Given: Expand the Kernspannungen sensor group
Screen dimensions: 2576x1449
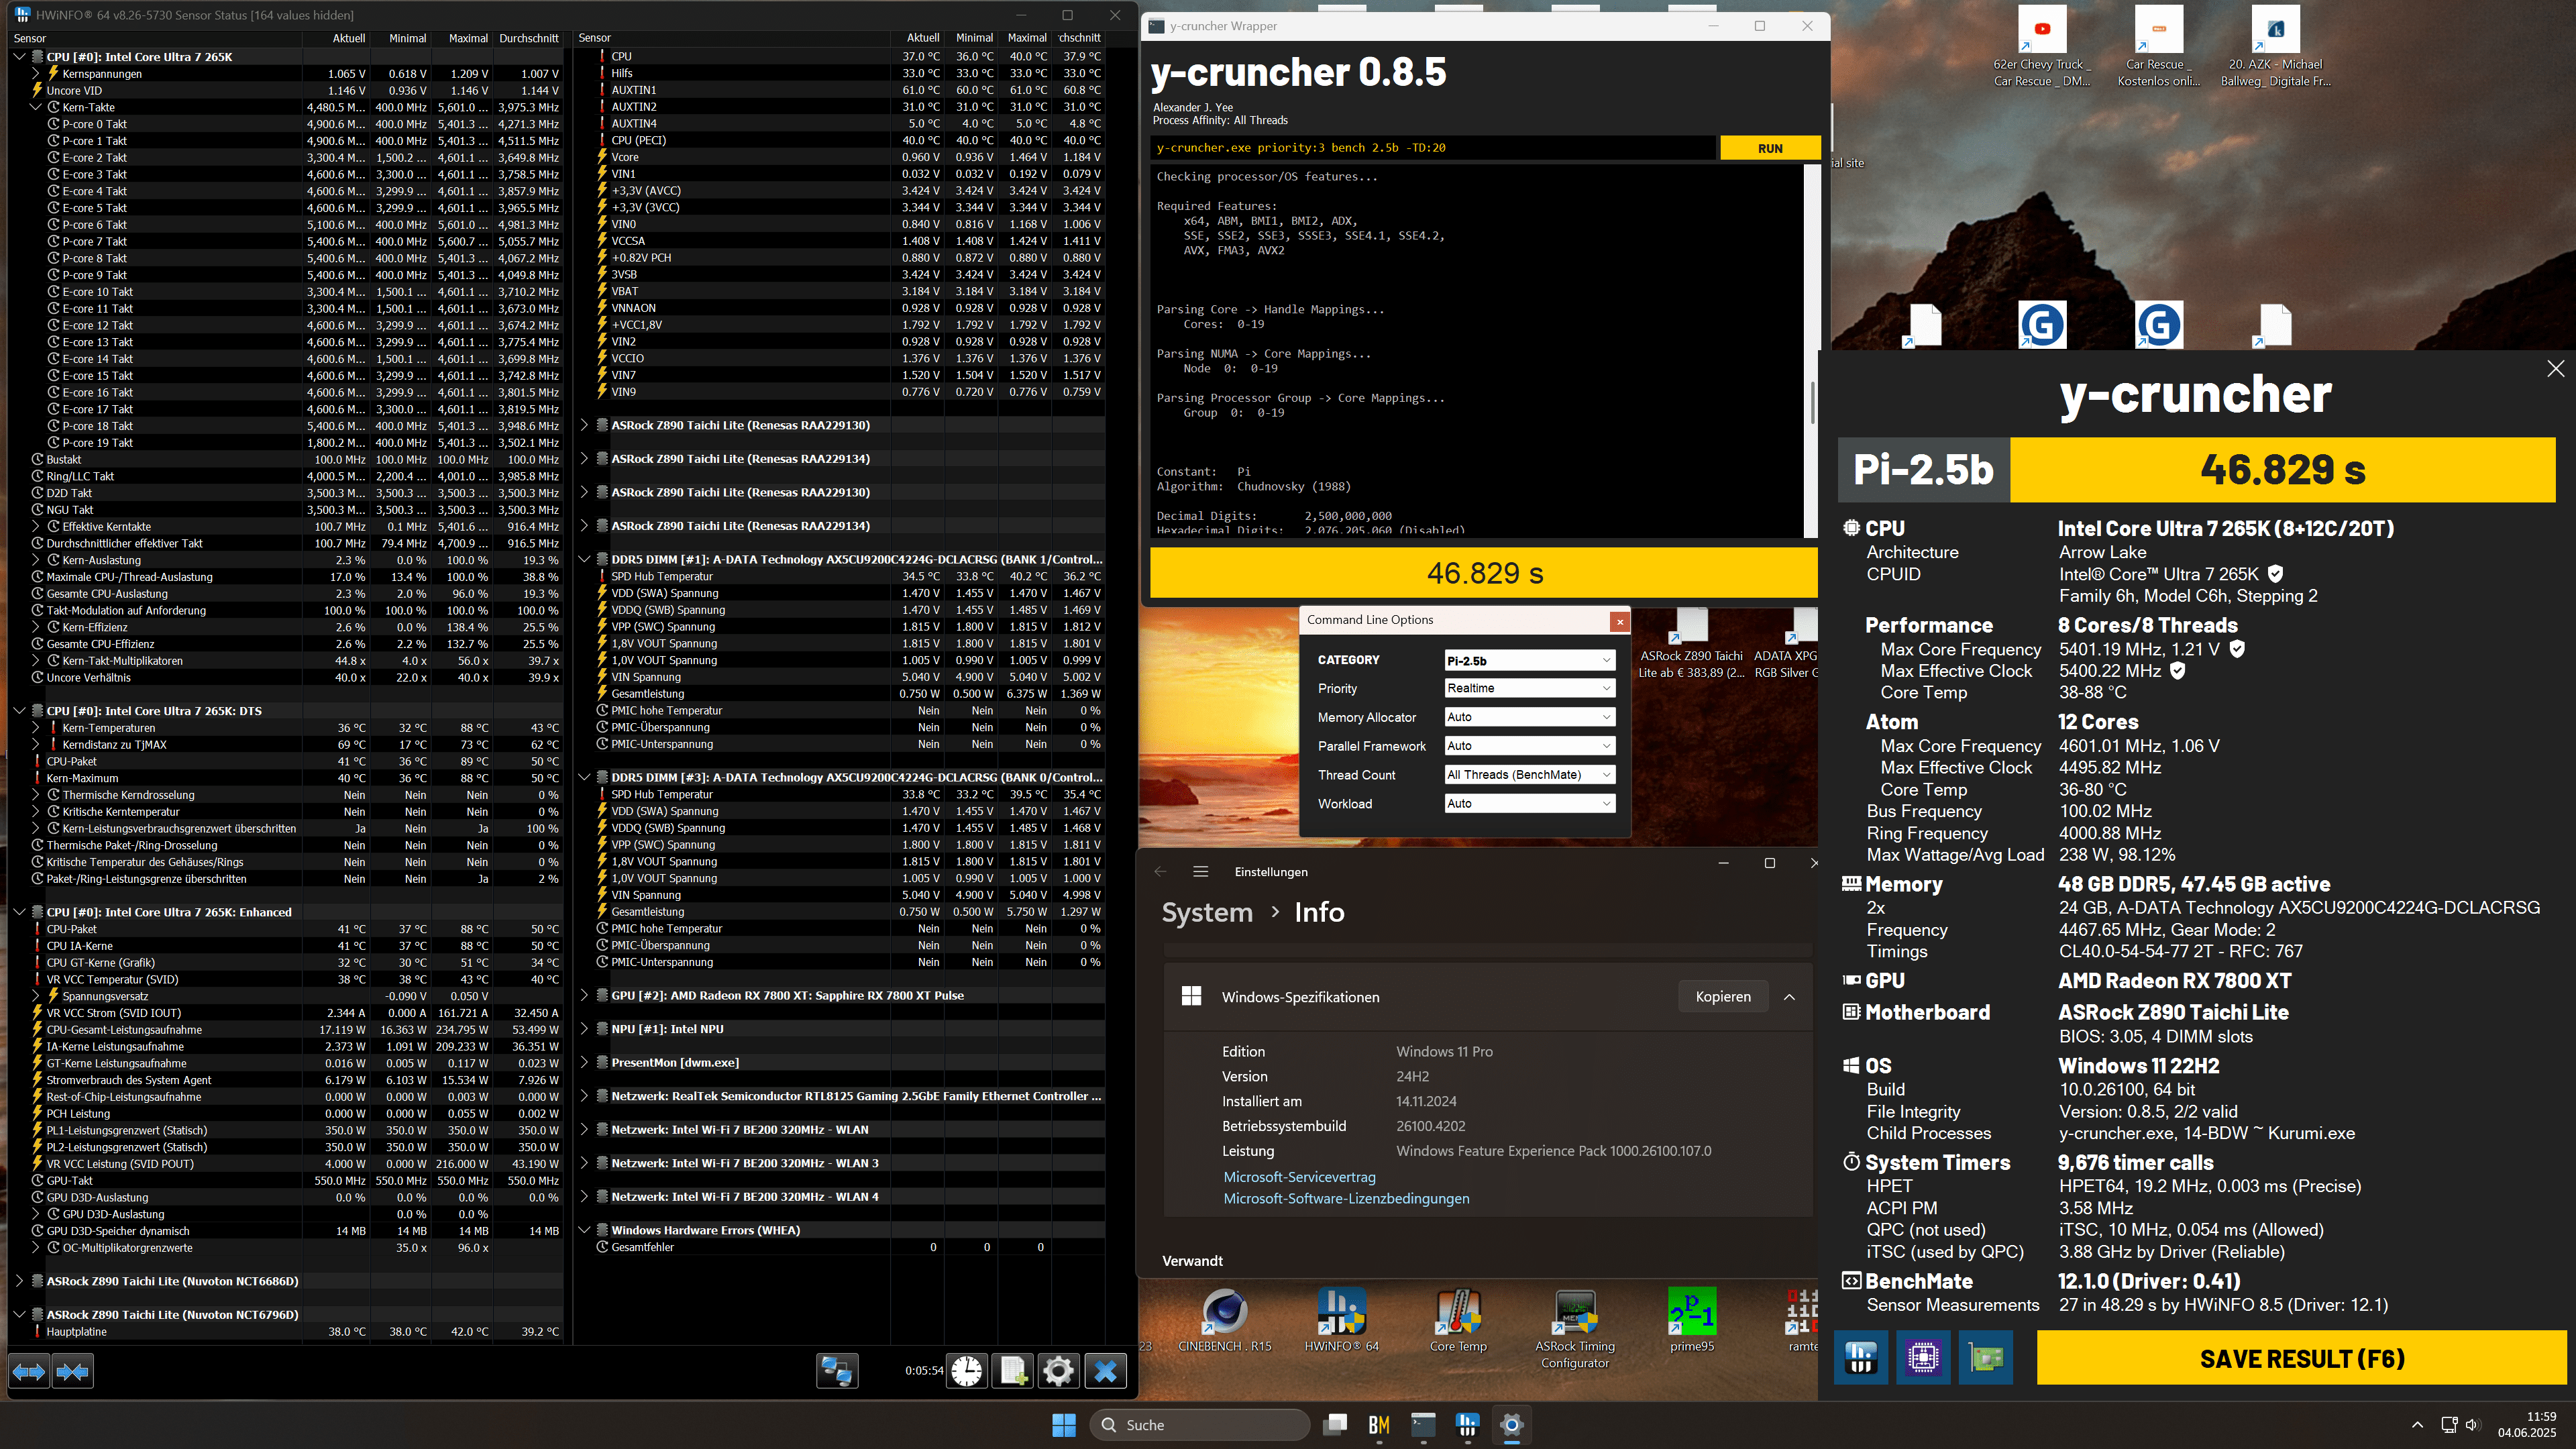Looking at the screenshot, I should click(36, 74).
